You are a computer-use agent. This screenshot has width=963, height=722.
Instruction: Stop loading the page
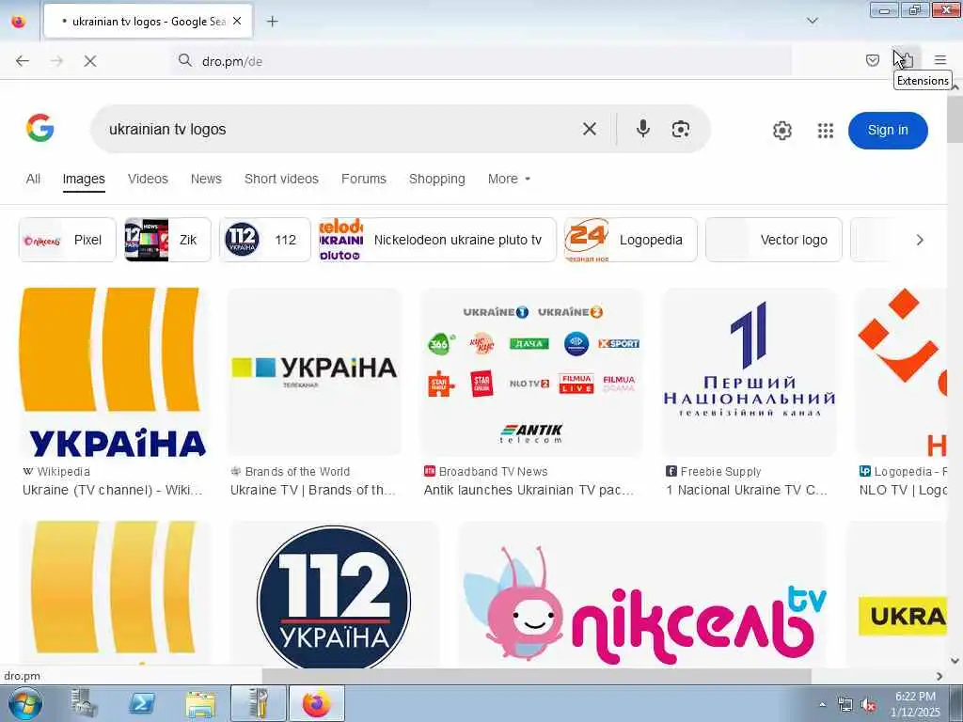(x=89, y=61)
